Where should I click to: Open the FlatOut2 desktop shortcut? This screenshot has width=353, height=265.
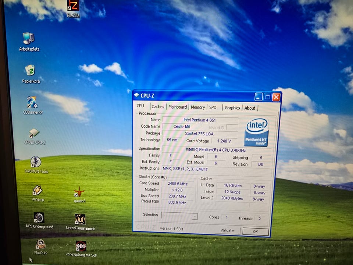pyautogui.click(x=41, y=247)
